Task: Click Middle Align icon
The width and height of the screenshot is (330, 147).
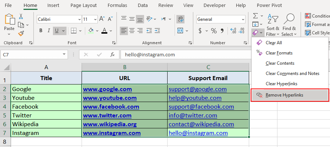Action: pos(132,19)
